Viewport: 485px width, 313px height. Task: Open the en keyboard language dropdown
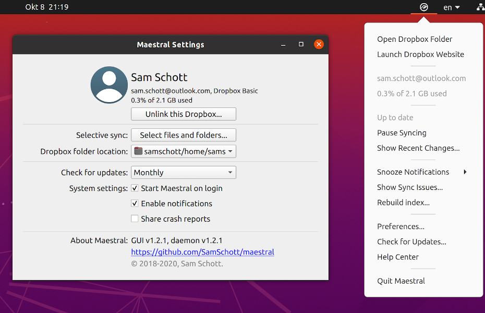(x=451, y=7)
